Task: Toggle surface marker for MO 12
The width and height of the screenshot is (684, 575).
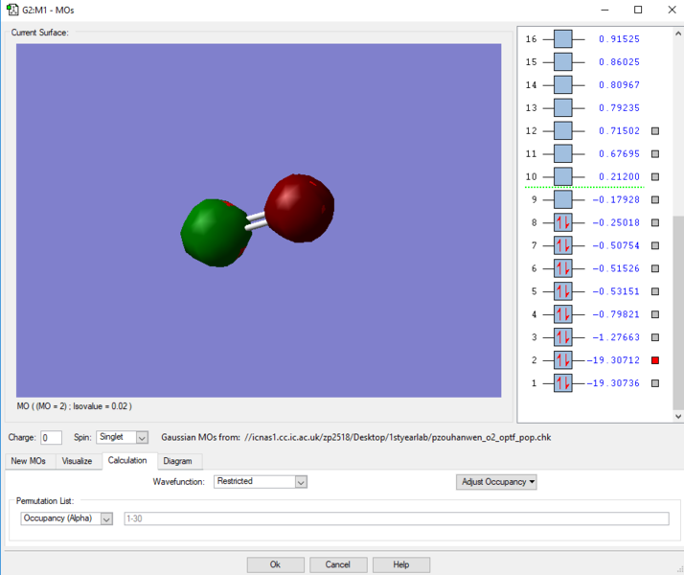Action: tap(655, 131)
